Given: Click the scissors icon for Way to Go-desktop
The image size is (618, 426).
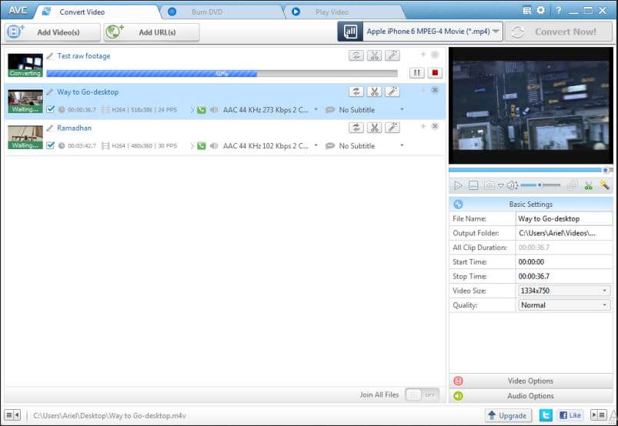Looking at the screenshot, I should click(x=374, y=92).
